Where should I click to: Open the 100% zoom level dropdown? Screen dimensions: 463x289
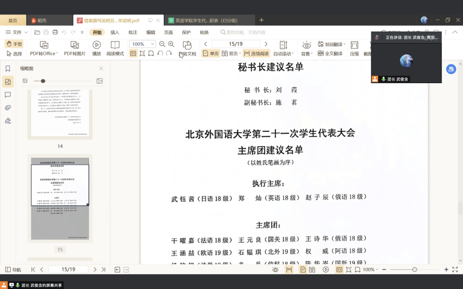point(142,44)
